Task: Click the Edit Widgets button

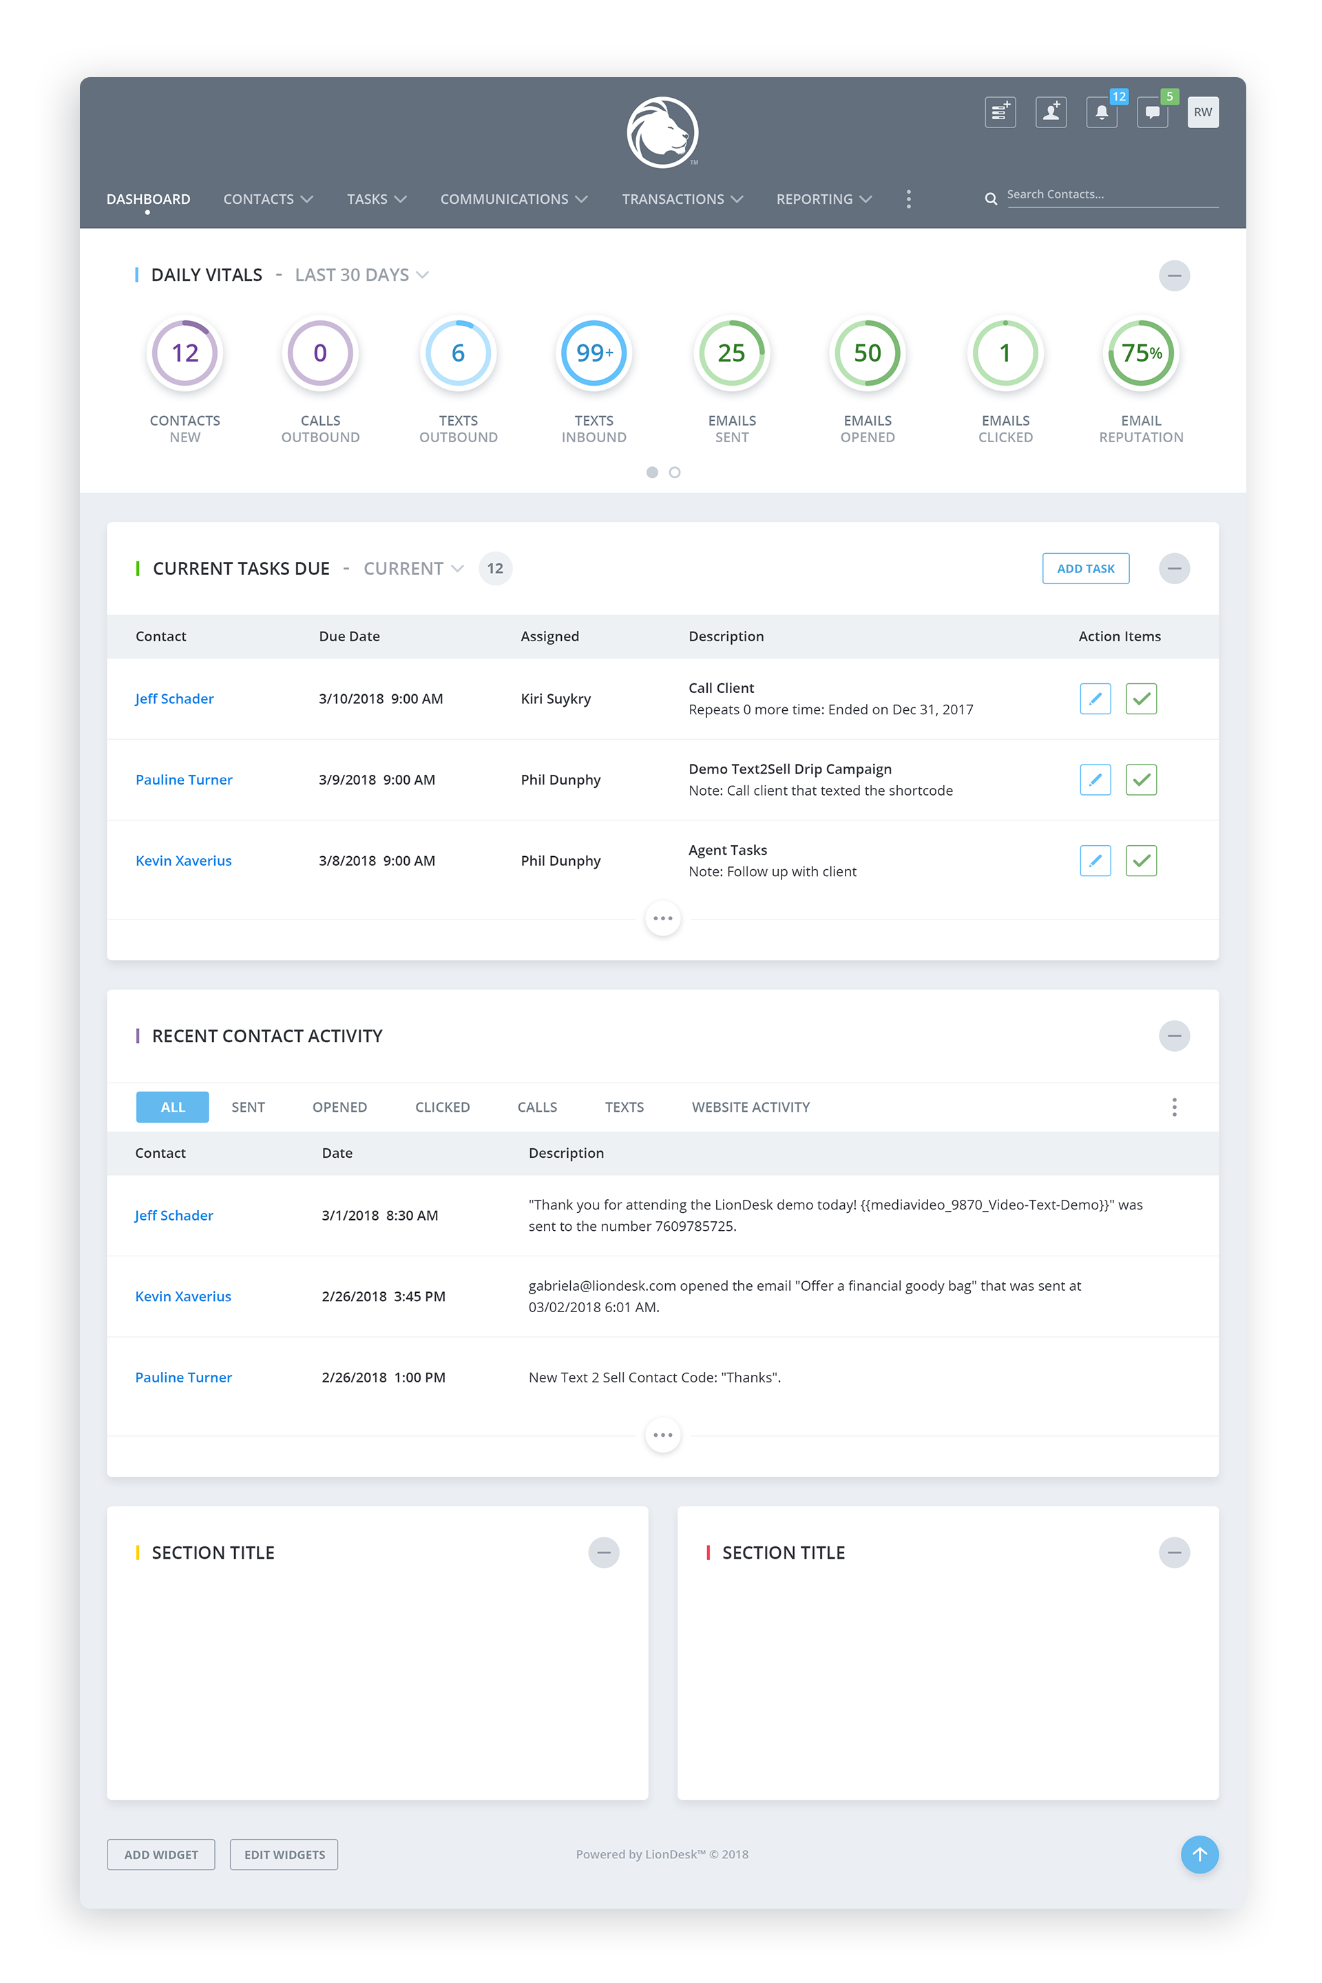Action: click(284, 1854)
